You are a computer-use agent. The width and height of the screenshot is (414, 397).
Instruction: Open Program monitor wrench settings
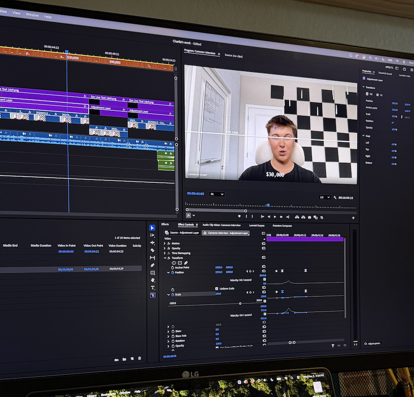point(335,198)
